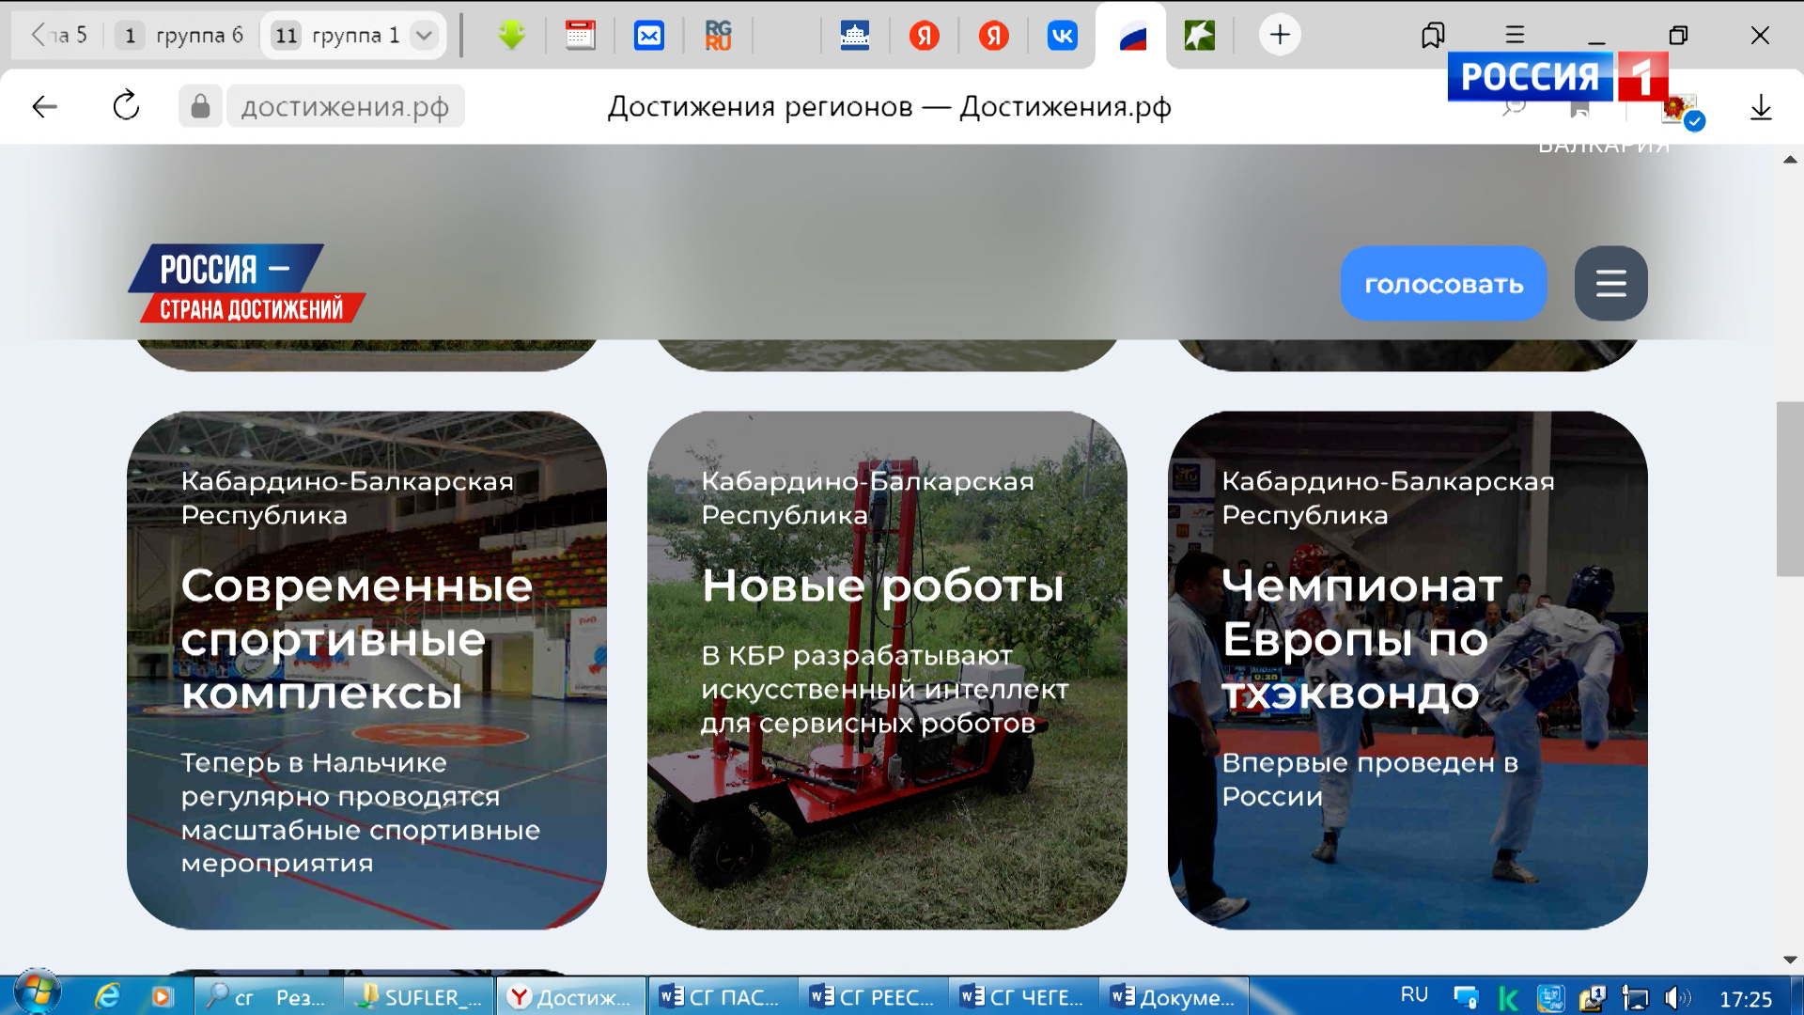Click the address field достижения.рф
The width and height of the screenshot is (1804, 1015).
[x=345, y=106]
